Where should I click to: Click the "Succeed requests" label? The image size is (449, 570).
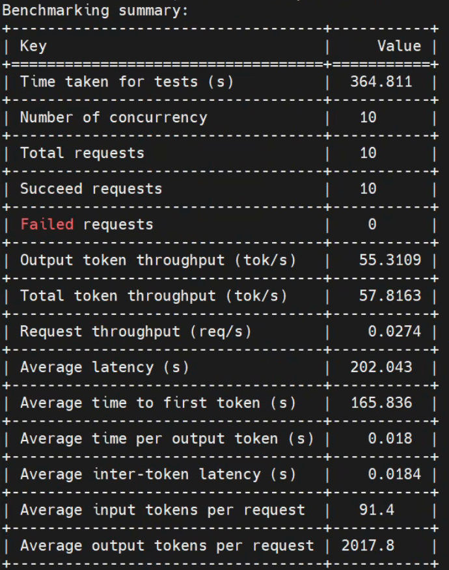90,189
